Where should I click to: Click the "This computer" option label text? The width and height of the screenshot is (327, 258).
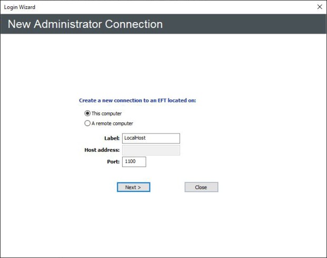pos(106,113)
